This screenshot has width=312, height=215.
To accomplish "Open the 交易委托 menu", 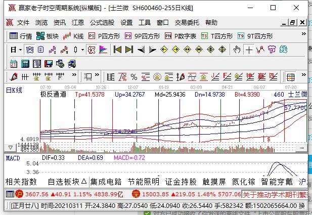I will 187,23.
